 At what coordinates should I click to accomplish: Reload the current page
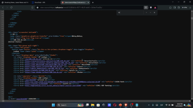click(x=11, y=7)
